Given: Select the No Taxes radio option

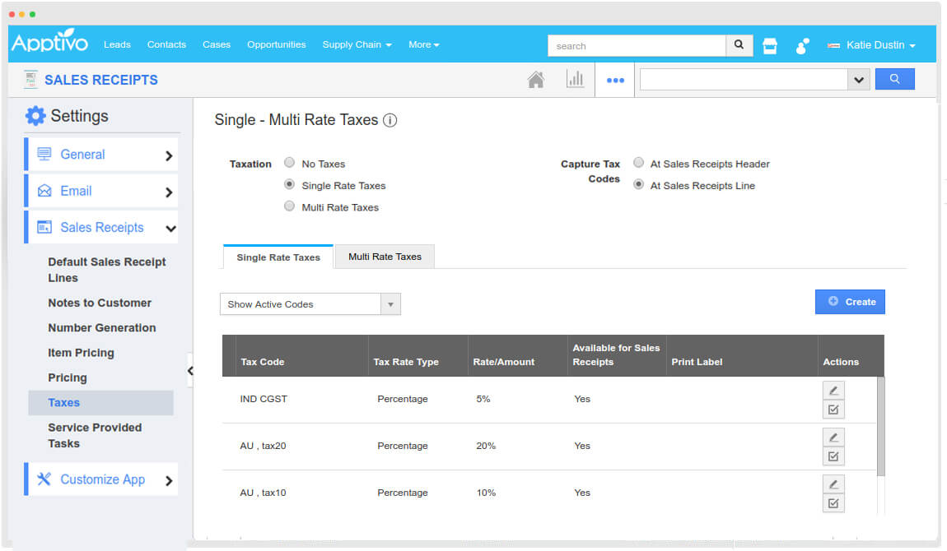Looking at the screenshot, I should pyautogui.click(x=289, y=163).
